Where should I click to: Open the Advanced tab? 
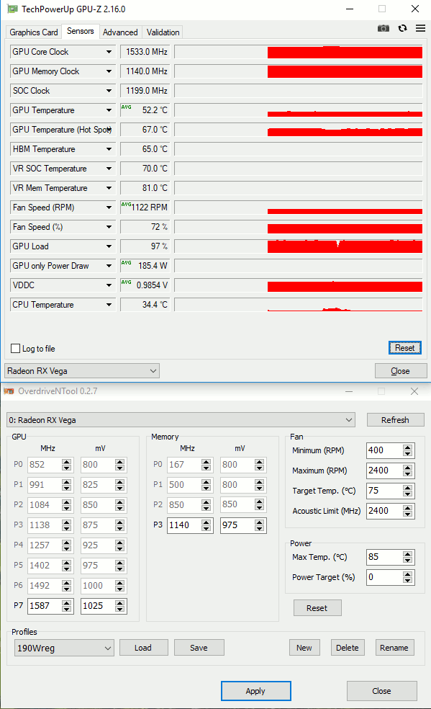[x=120, y=32]
